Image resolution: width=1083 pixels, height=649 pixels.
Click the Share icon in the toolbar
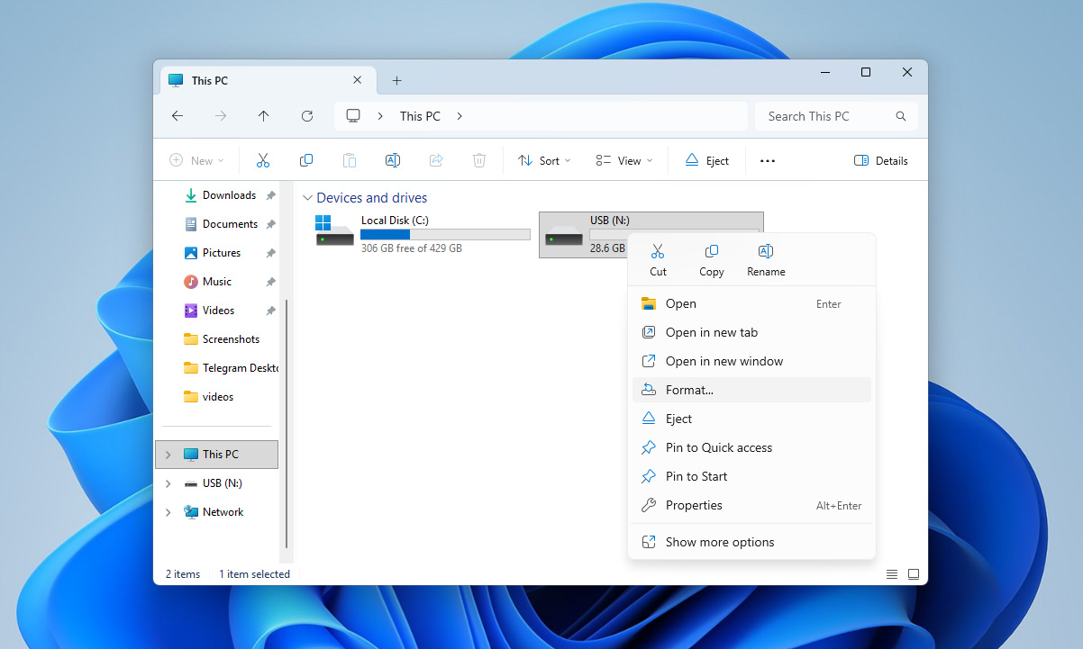pyautogui.click(x=436, y=159)
